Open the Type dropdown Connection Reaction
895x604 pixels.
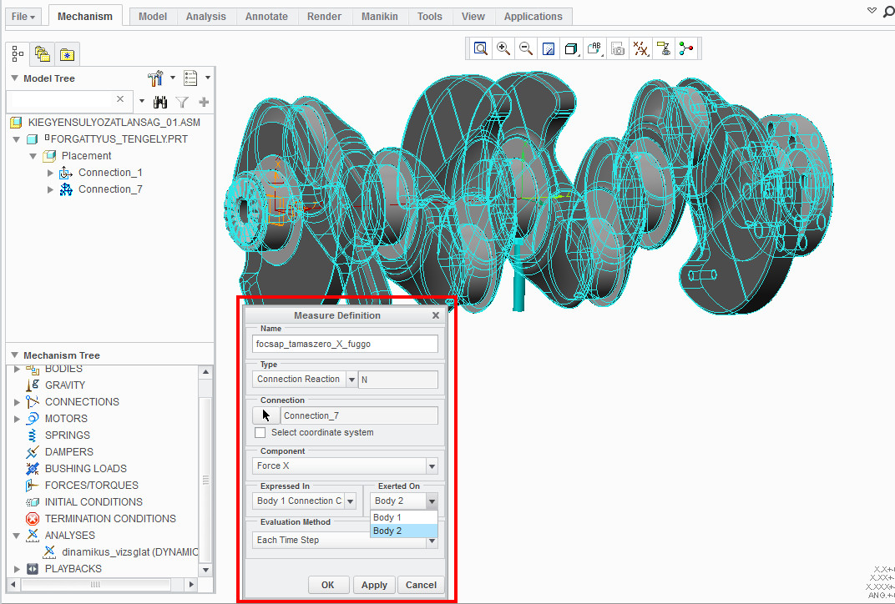351,380
